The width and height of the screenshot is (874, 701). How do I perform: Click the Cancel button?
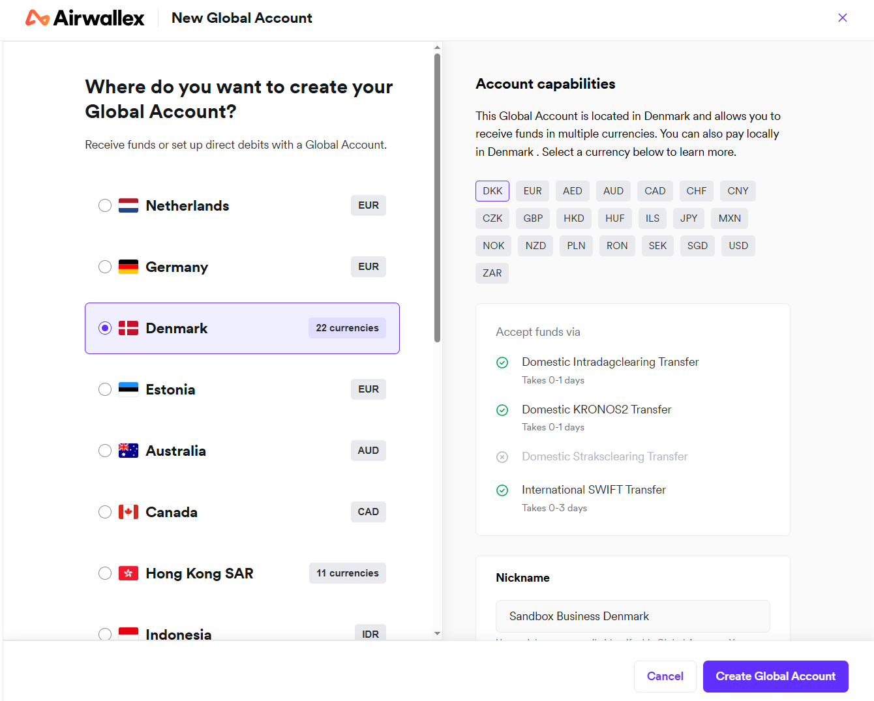click(665, 676)
